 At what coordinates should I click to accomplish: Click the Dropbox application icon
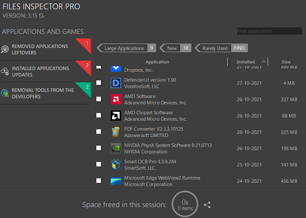coord(116,69)
